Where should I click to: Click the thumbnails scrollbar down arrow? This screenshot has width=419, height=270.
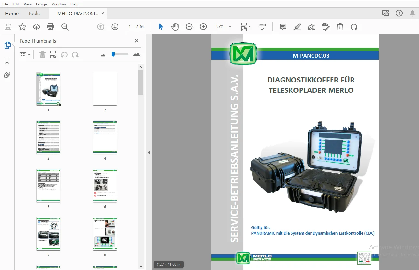tap(141, 266)
